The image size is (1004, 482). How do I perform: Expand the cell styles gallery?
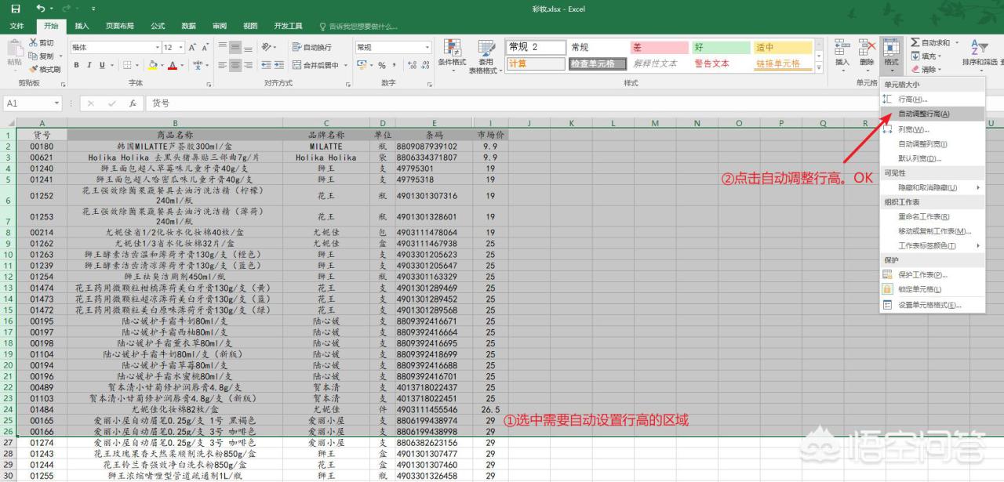point(820,67)
